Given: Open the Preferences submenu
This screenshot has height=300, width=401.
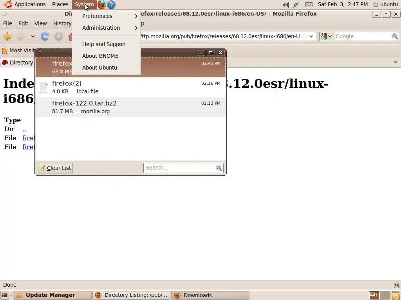Looking at the screenshot, I should 106,16.
